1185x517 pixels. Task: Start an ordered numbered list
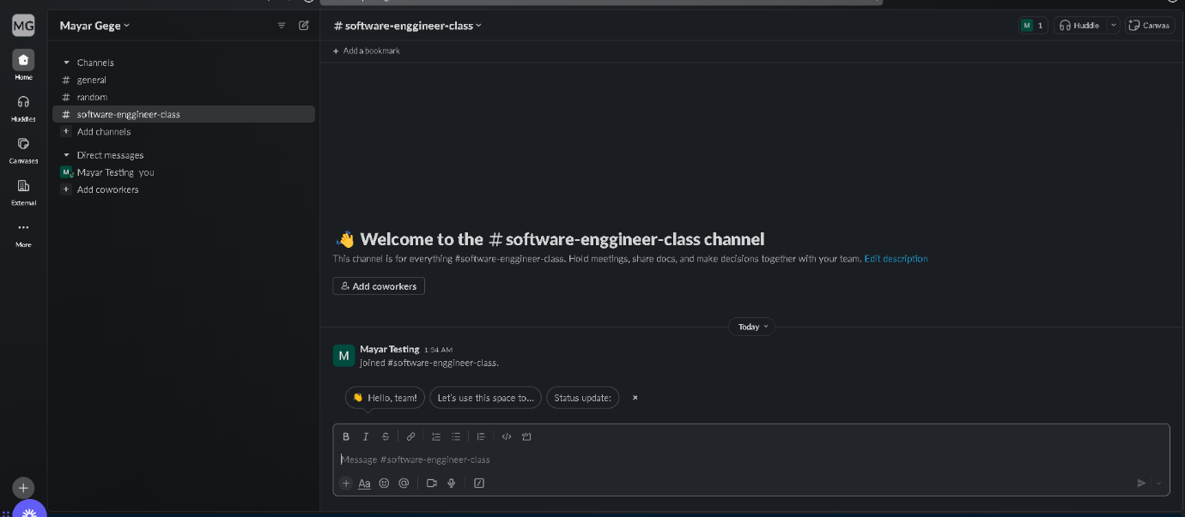coord(436,436)
